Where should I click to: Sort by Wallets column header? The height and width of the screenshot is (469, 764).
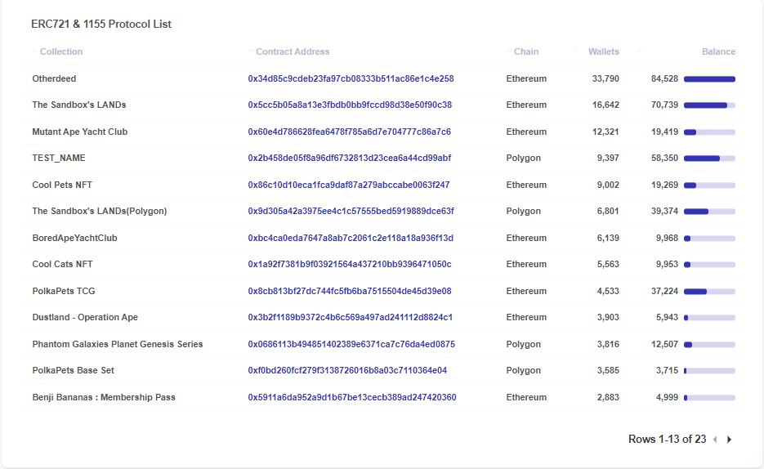[x=603, y=51]
